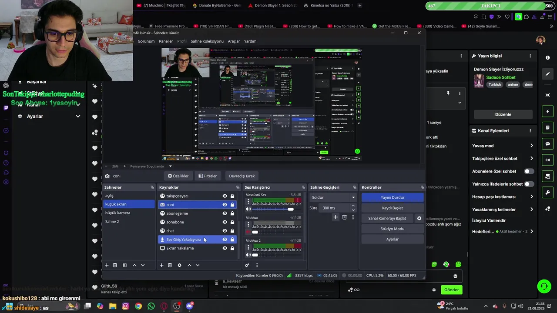Hide the coni source
This screenshot has height=313, width=557.
225,205
